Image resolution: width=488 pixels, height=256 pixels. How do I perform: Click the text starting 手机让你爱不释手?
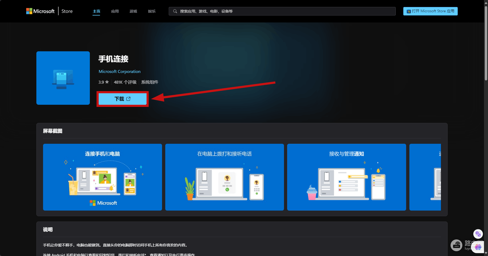pos(116,245)
